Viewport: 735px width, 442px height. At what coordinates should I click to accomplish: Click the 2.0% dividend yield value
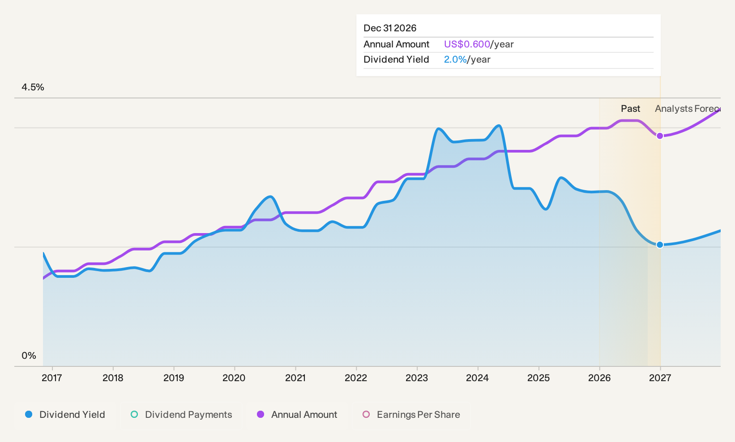coord(455,59)
